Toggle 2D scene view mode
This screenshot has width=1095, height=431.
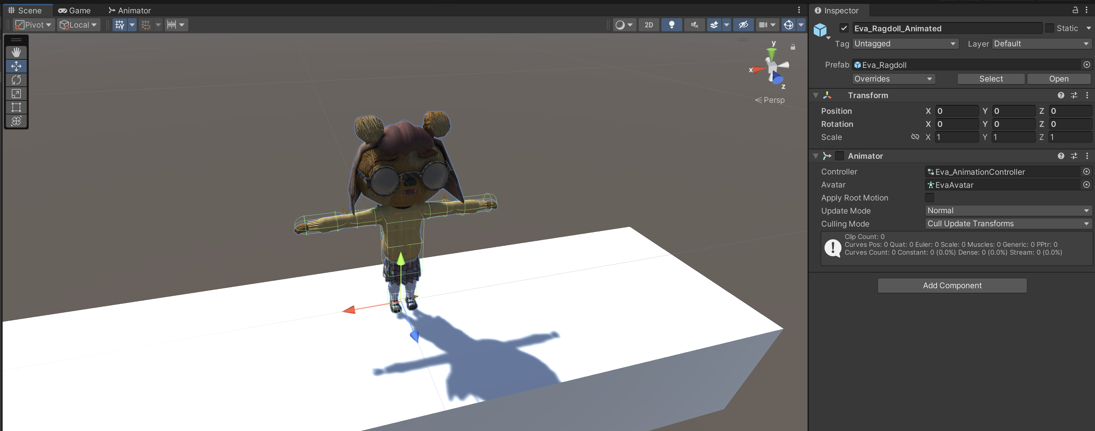pyautogui.click(x=648, y=25)
